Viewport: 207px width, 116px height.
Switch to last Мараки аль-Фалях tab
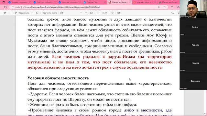pos(168,2)
